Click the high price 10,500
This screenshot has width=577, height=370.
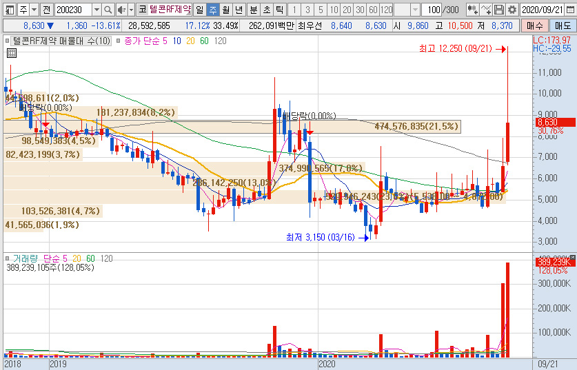[460, 25]
